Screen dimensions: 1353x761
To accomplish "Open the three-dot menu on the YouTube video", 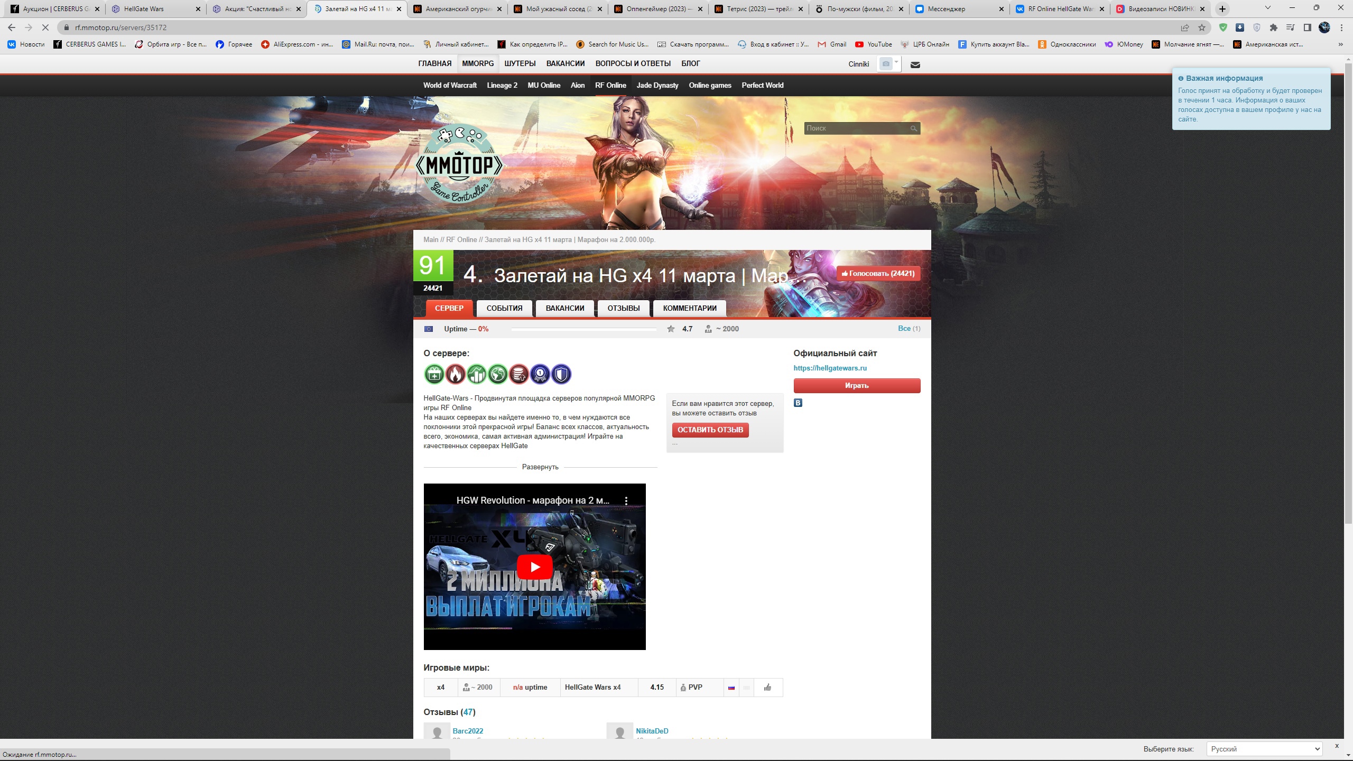I will pyautogui.click(x=626, y=500).
